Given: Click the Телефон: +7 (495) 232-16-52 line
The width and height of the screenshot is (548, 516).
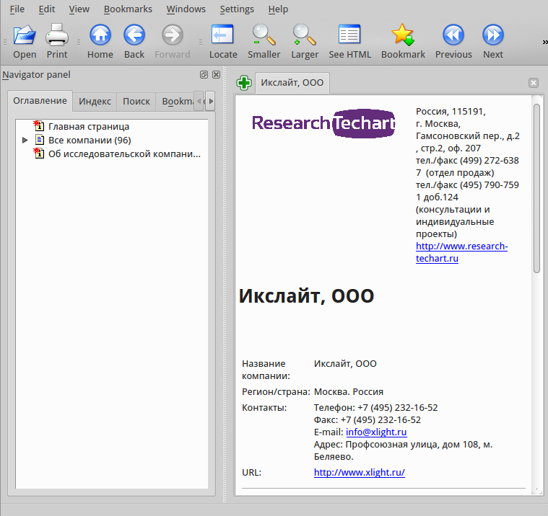Looking at the screenshot, I should point(375,407).
